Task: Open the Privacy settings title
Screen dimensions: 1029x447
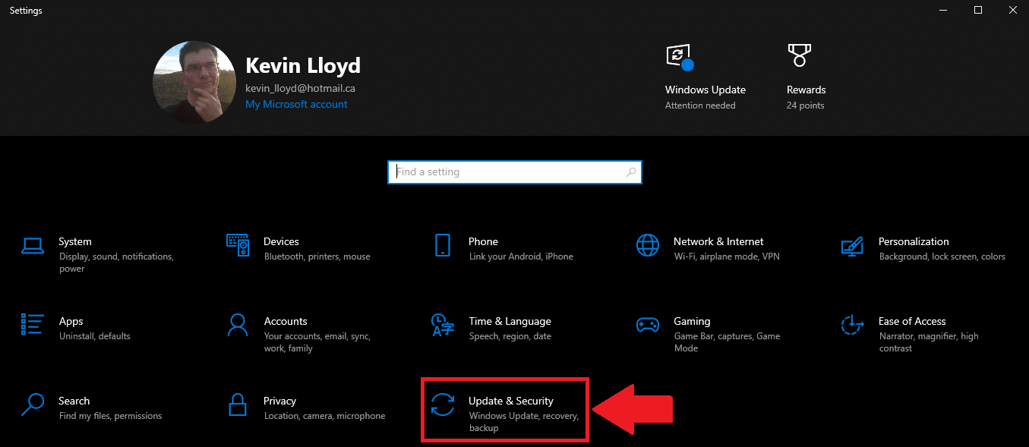Action: [279, 401]
